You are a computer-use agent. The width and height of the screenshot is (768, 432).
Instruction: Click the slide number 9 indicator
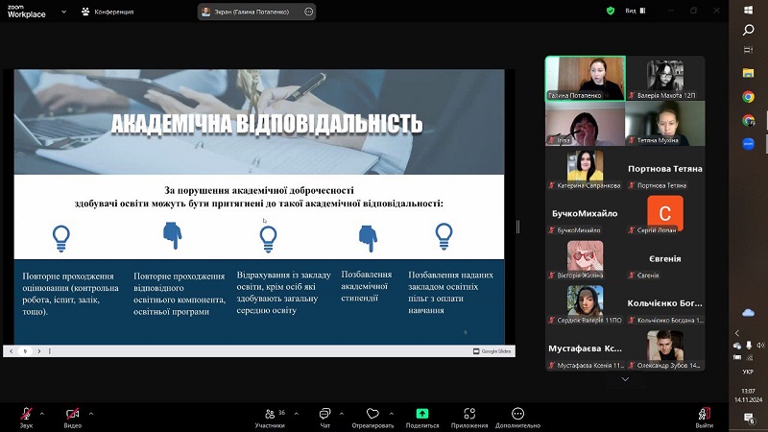pyautogui.click(x=25, y=351)
